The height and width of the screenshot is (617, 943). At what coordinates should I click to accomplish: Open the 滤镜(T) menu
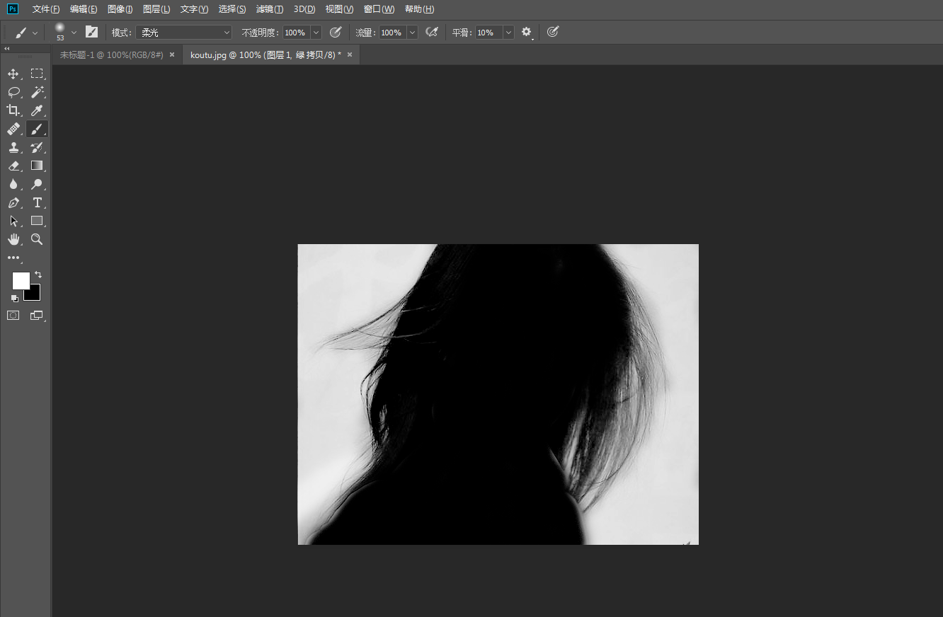[x=270, y=9]
